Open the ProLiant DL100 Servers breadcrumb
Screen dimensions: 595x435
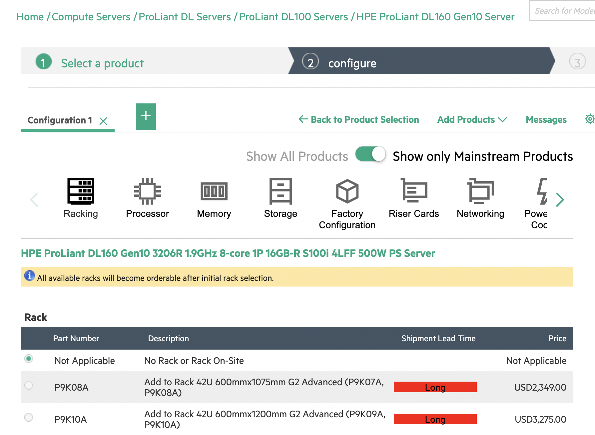[294, 17]
